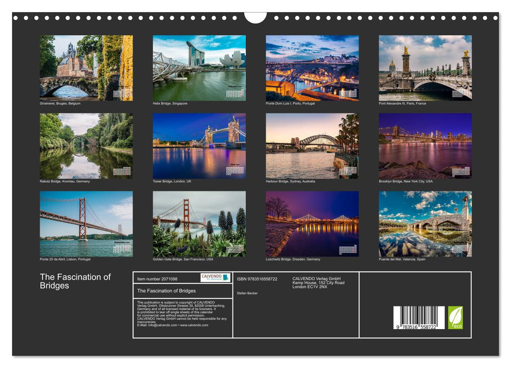Click the February label on Helix Bridge photo
The height and width of the screenshot is (368, 511).
tap(235, 86)
